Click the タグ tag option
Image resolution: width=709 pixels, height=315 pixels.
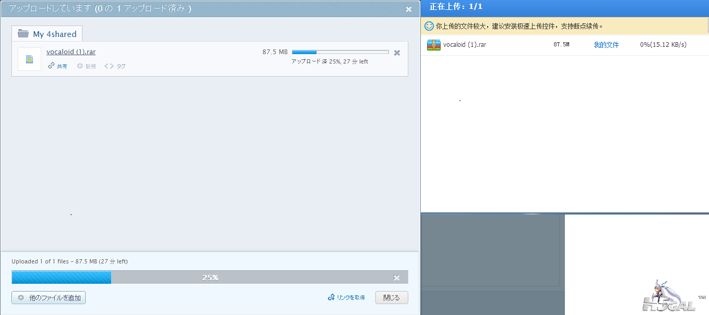(x=121, y=66)
